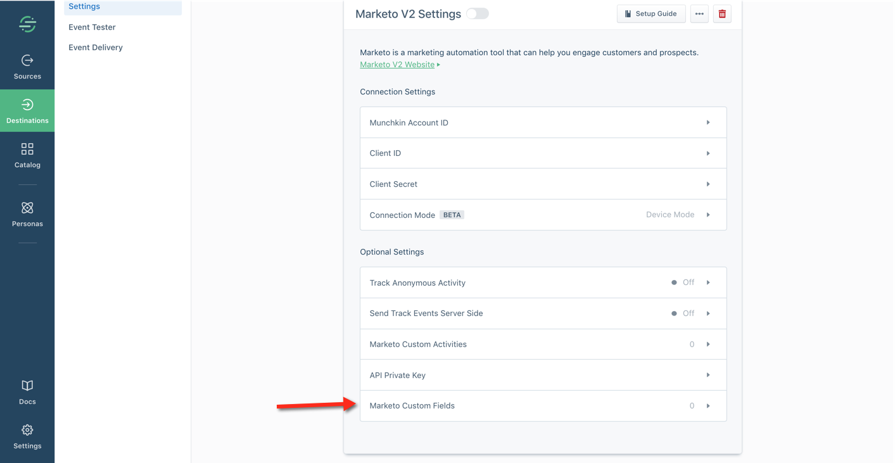
Task: Open Destinations in the sidebar
Action: (x=27, y=111)
